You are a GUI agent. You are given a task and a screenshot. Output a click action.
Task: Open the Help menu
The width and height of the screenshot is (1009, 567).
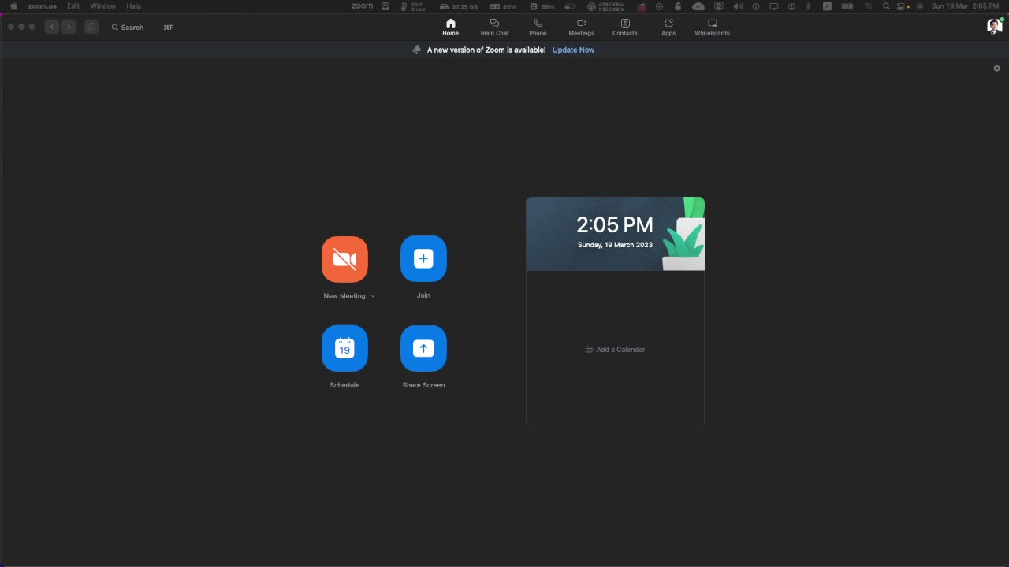133,6
